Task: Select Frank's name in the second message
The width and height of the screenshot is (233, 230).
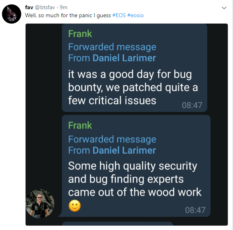Action: coord(80,125)
